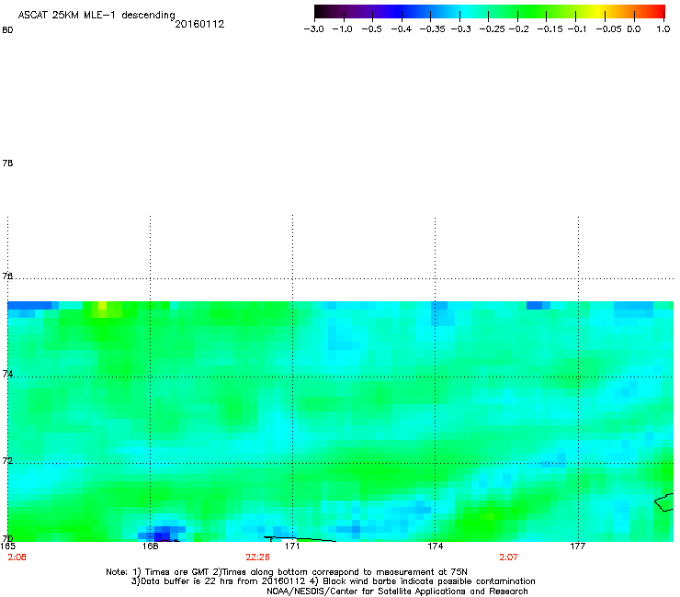Click the longitude 177 axis label
The height and width of the screenshot is (597, 680).
[x=578, y=546]
